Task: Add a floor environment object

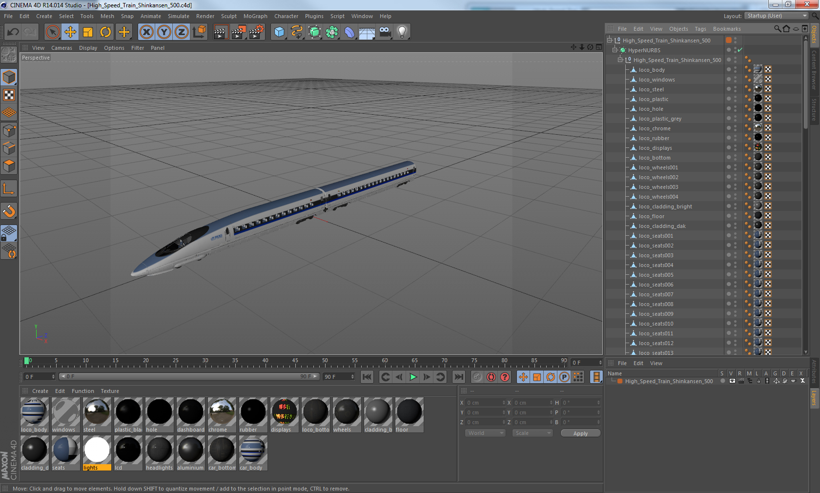Action: (367, 32)
